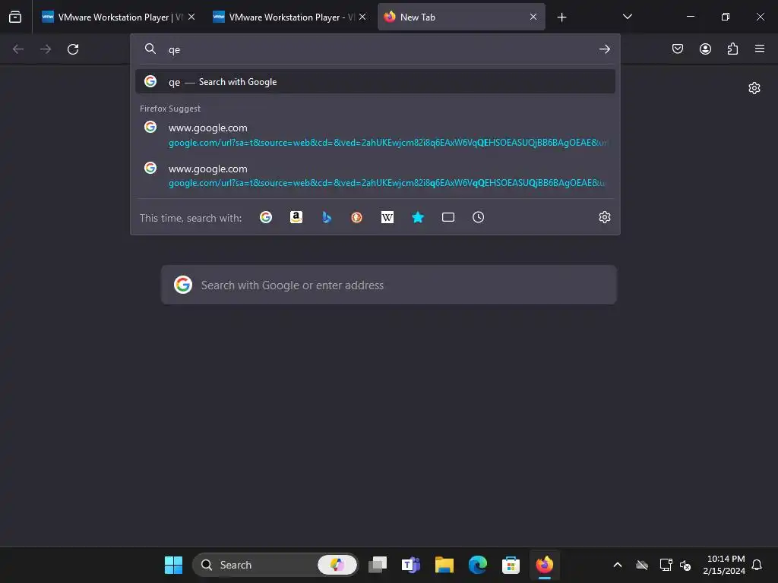Click the taskbar Search box
The width and height of the screenshot is (778, 583).
click(x=275, y=565)
